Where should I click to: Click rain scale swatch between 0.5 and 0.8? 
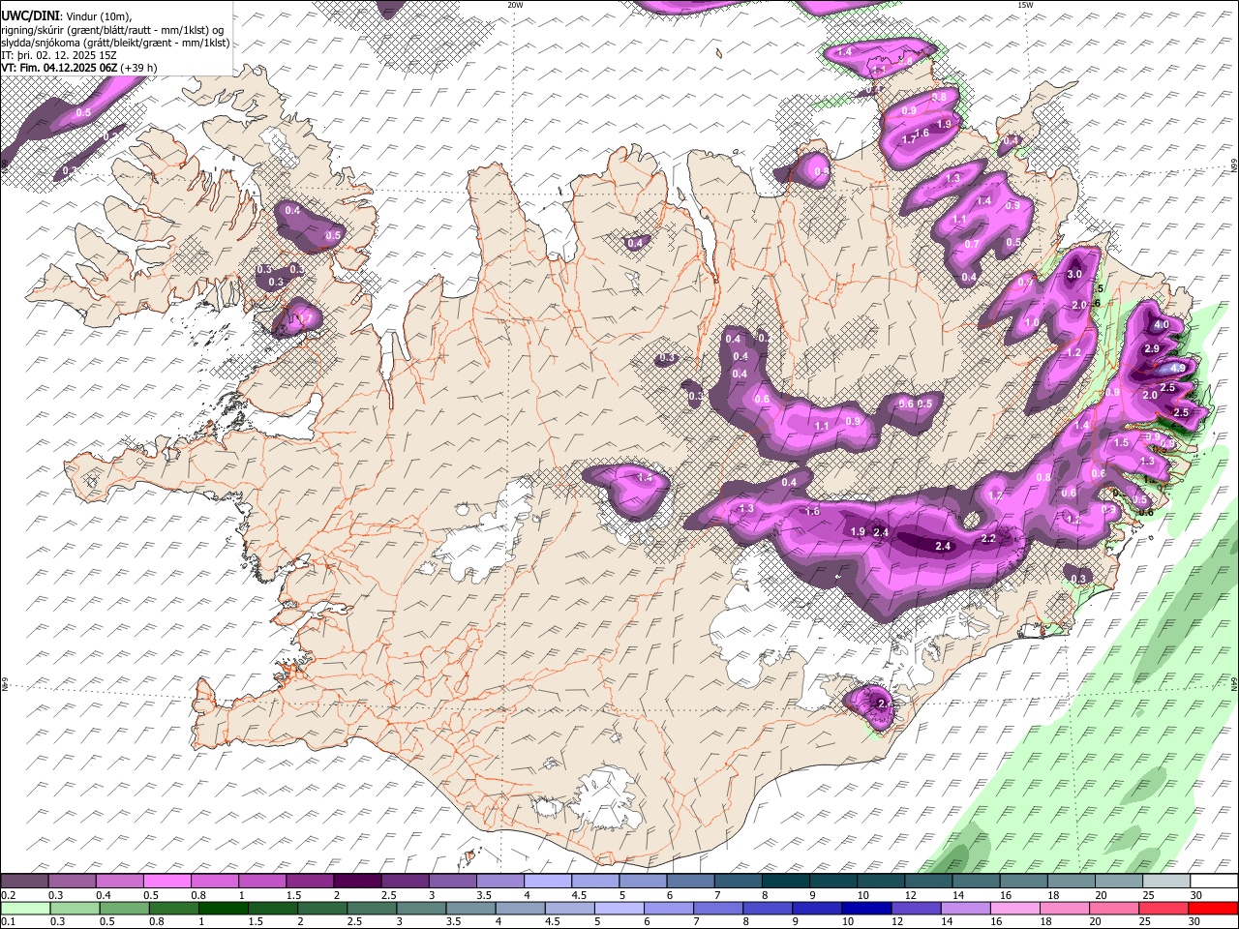pyautogui.click(x=124, y=908)
